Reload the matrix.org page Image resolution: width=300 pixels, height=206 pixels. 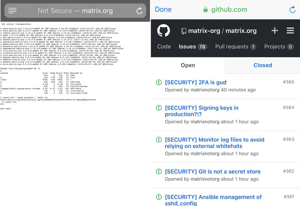pos(139,11)
